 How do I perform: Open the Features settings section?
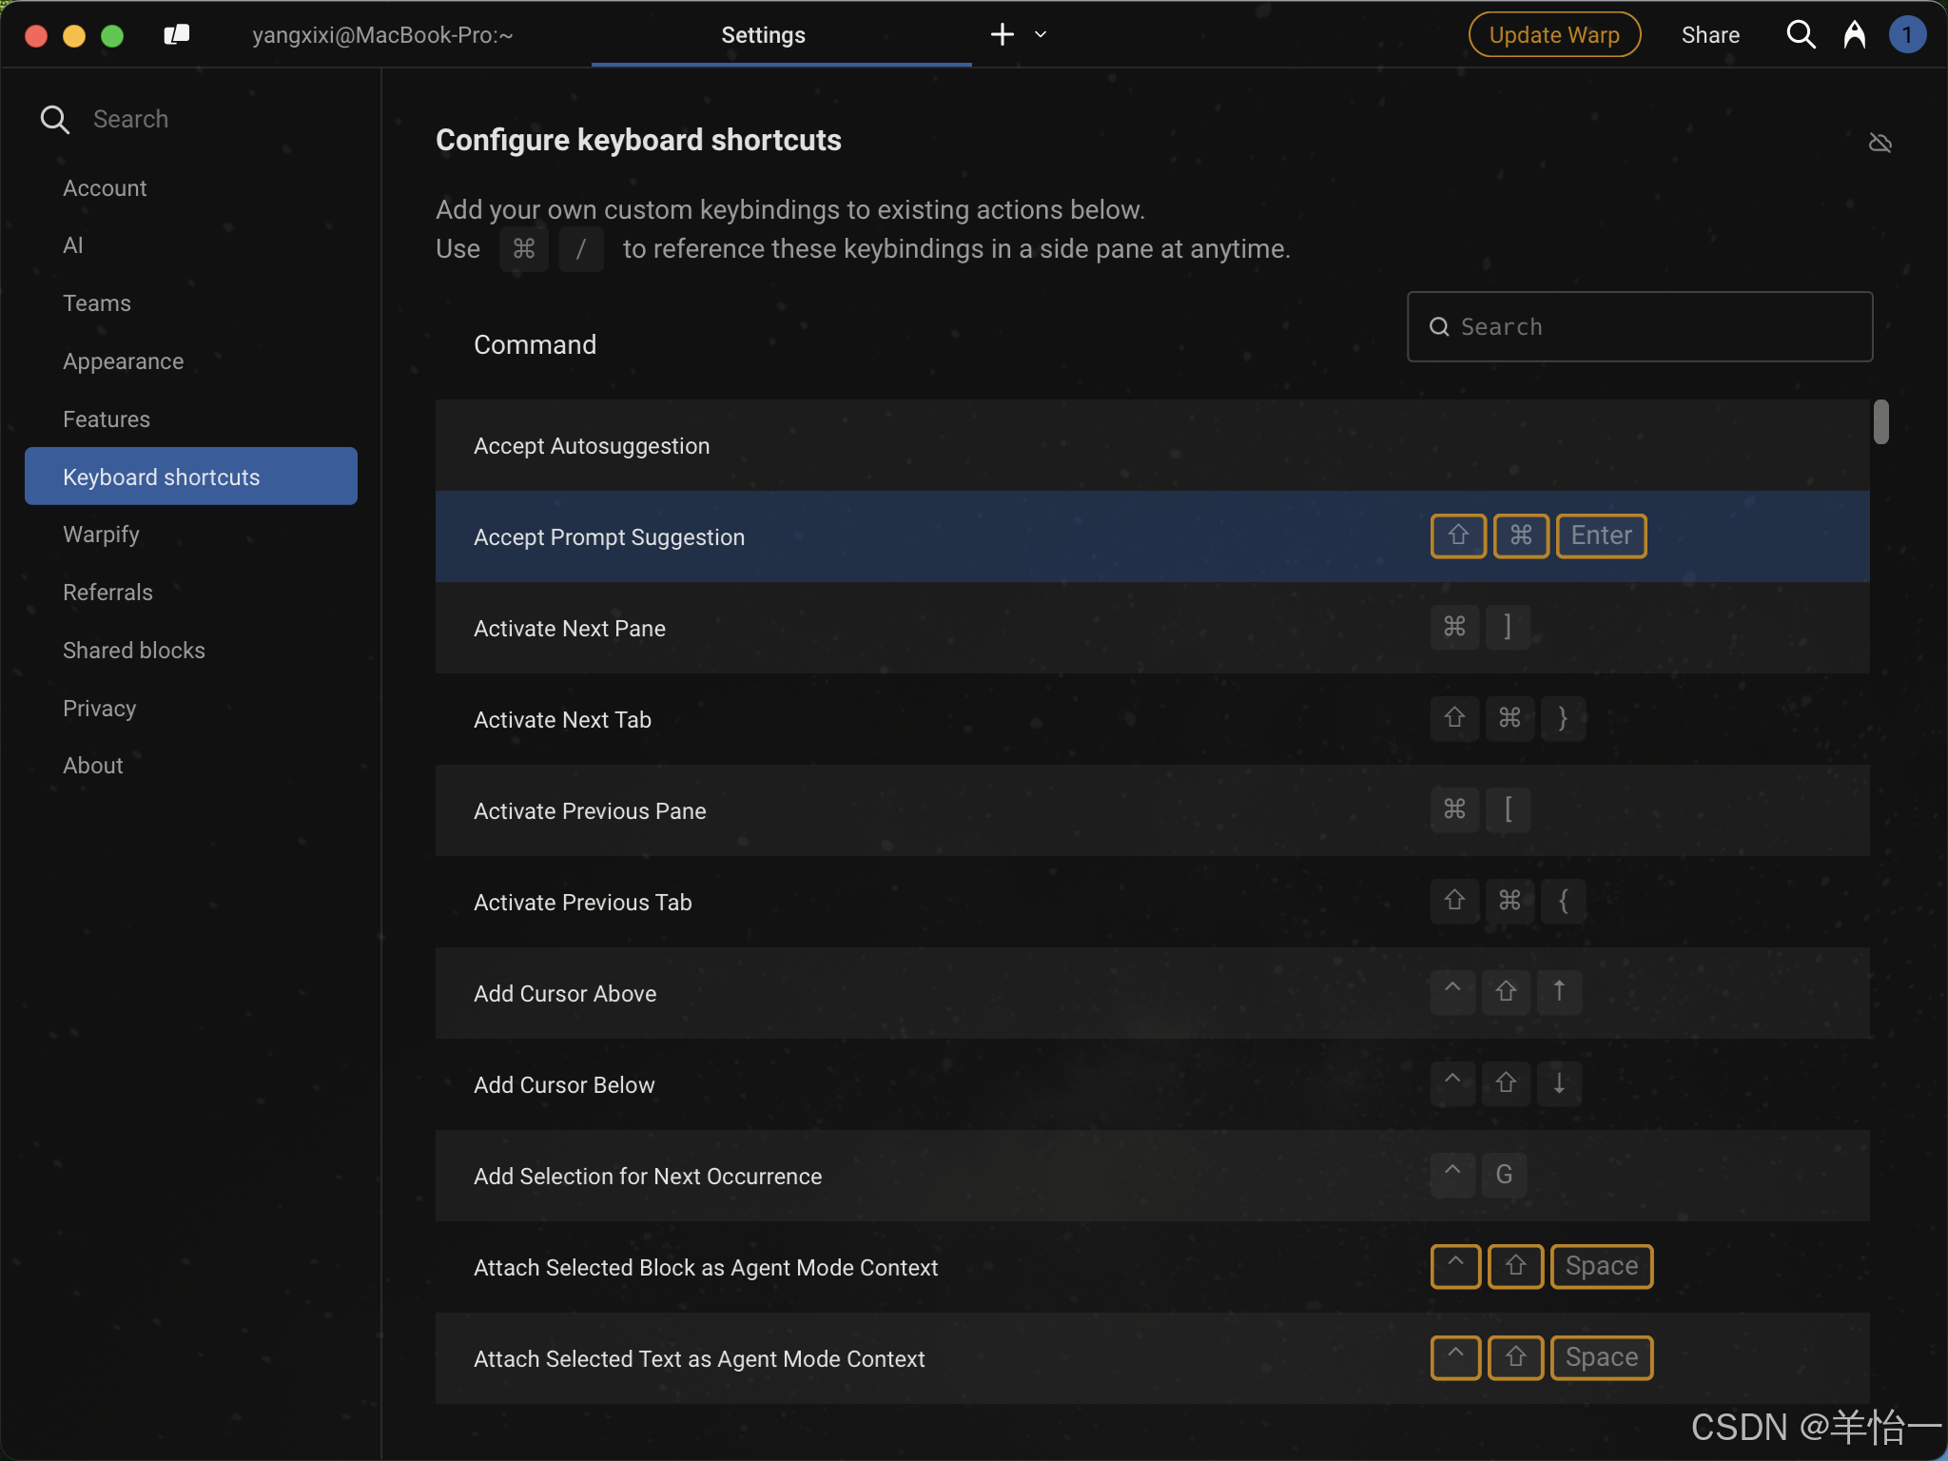click(x=107, y=419)
